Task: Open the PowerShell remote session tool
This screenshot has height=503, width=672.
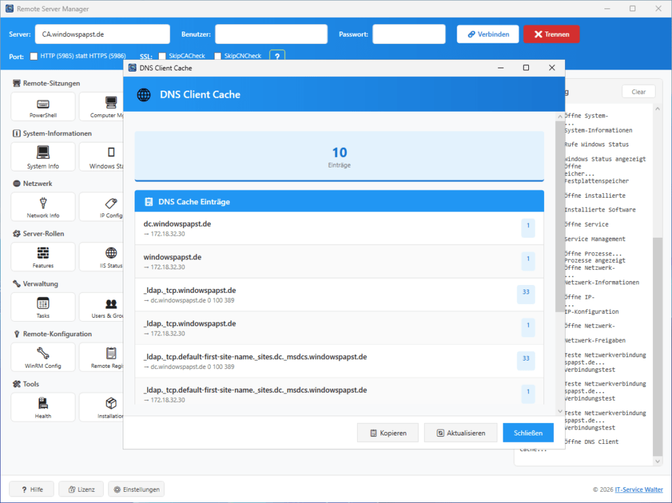Action: pos(43,106)
